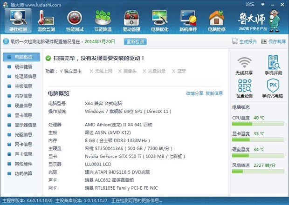This screenshot has height=205, width=289.
Task: Open 节能降温 clover icon
Action: pyautogui.click(x=103, y=20)
